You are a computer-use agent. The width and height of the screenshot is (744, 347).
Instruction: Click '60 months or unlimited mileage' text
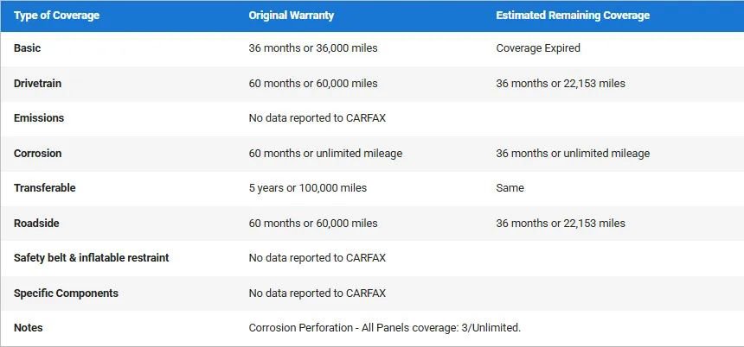pos(325,154)
